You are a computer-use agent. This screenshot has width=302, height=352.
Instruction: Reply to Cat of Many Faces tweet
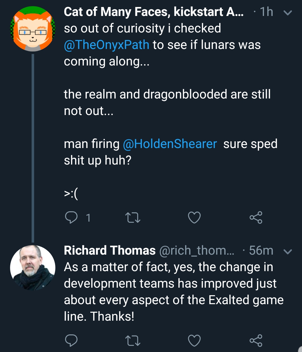(71, 217)
